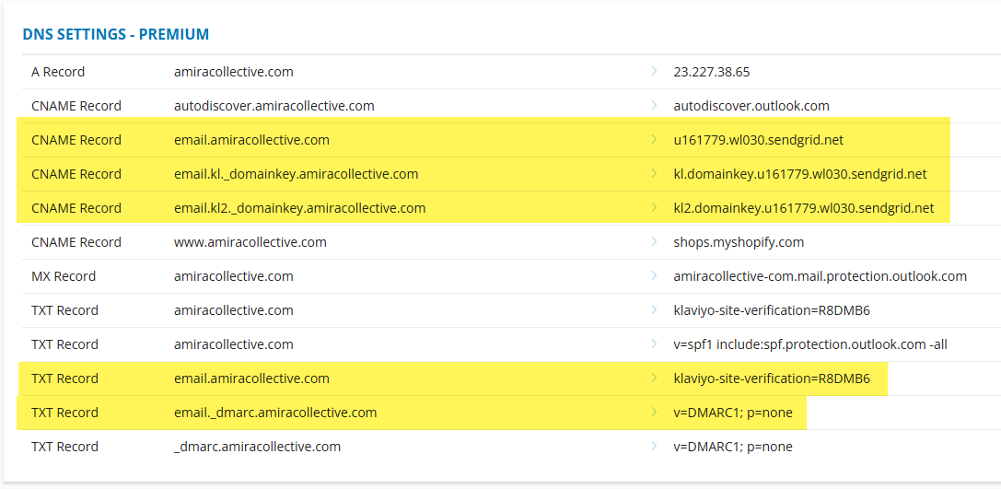Select host email._dmarc.amiracollective.com
Screen dimensions: 1001x489
[275, 413]
